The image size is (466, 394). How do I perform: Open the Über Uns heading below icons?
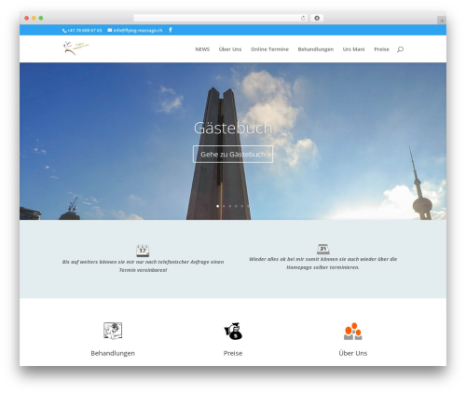353,353
